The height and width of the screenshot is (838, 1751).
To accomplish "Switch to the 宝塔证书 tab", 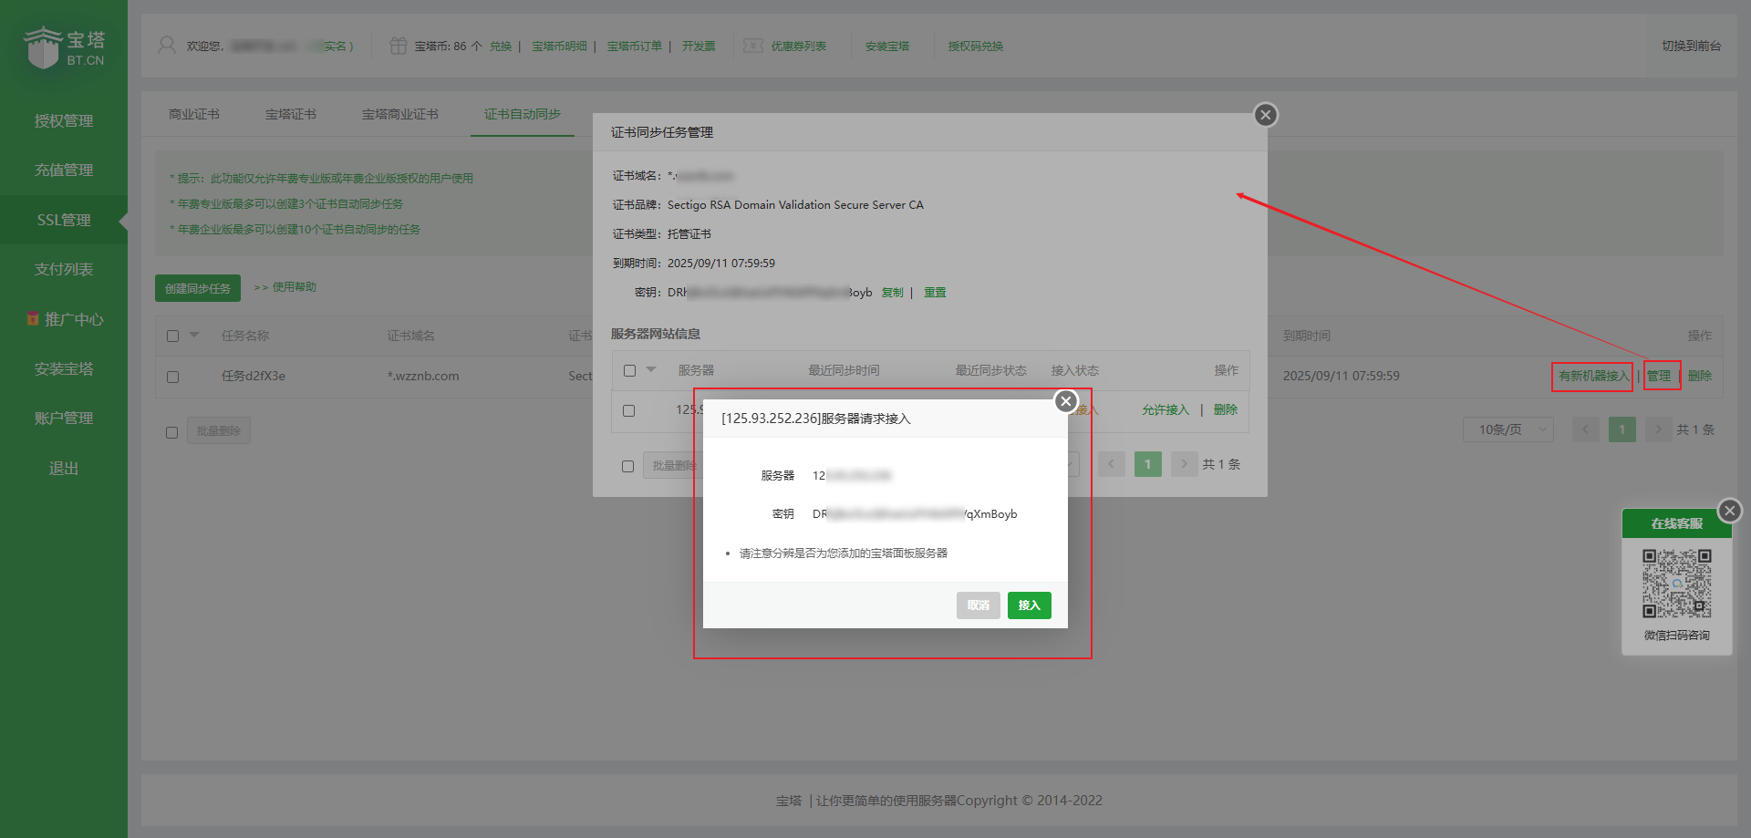I will click(x=291, y=114).
